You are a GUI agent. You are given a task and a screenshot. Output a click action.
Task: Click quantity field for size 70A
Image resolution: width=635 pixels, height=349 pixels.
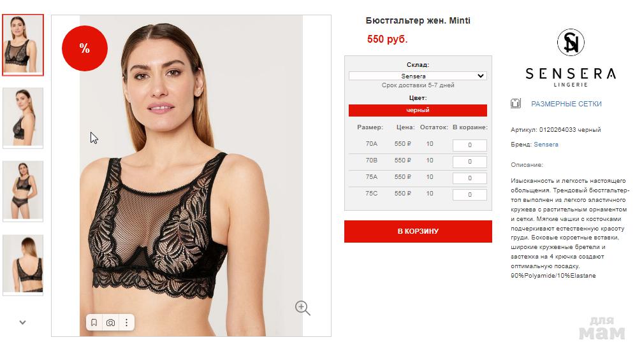pos(469,145)
